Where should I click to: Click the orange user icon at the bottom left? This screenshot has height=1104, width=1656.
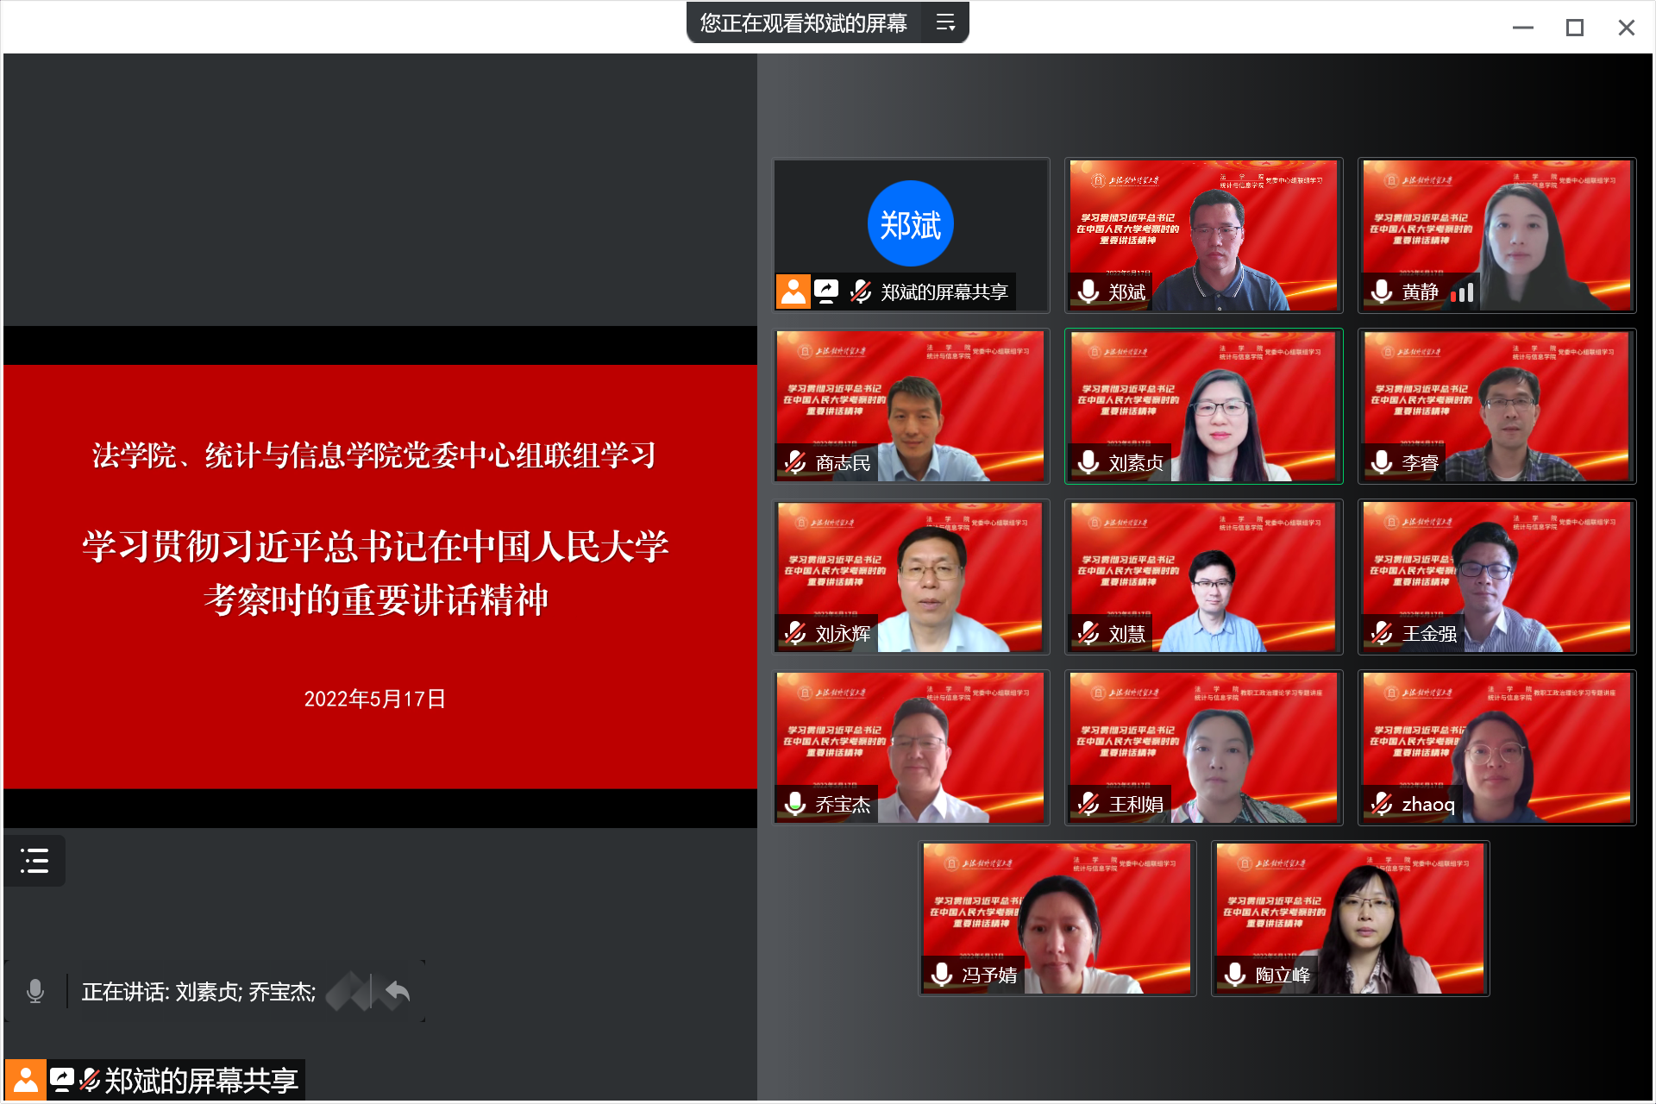click(x=26, y=1080)
